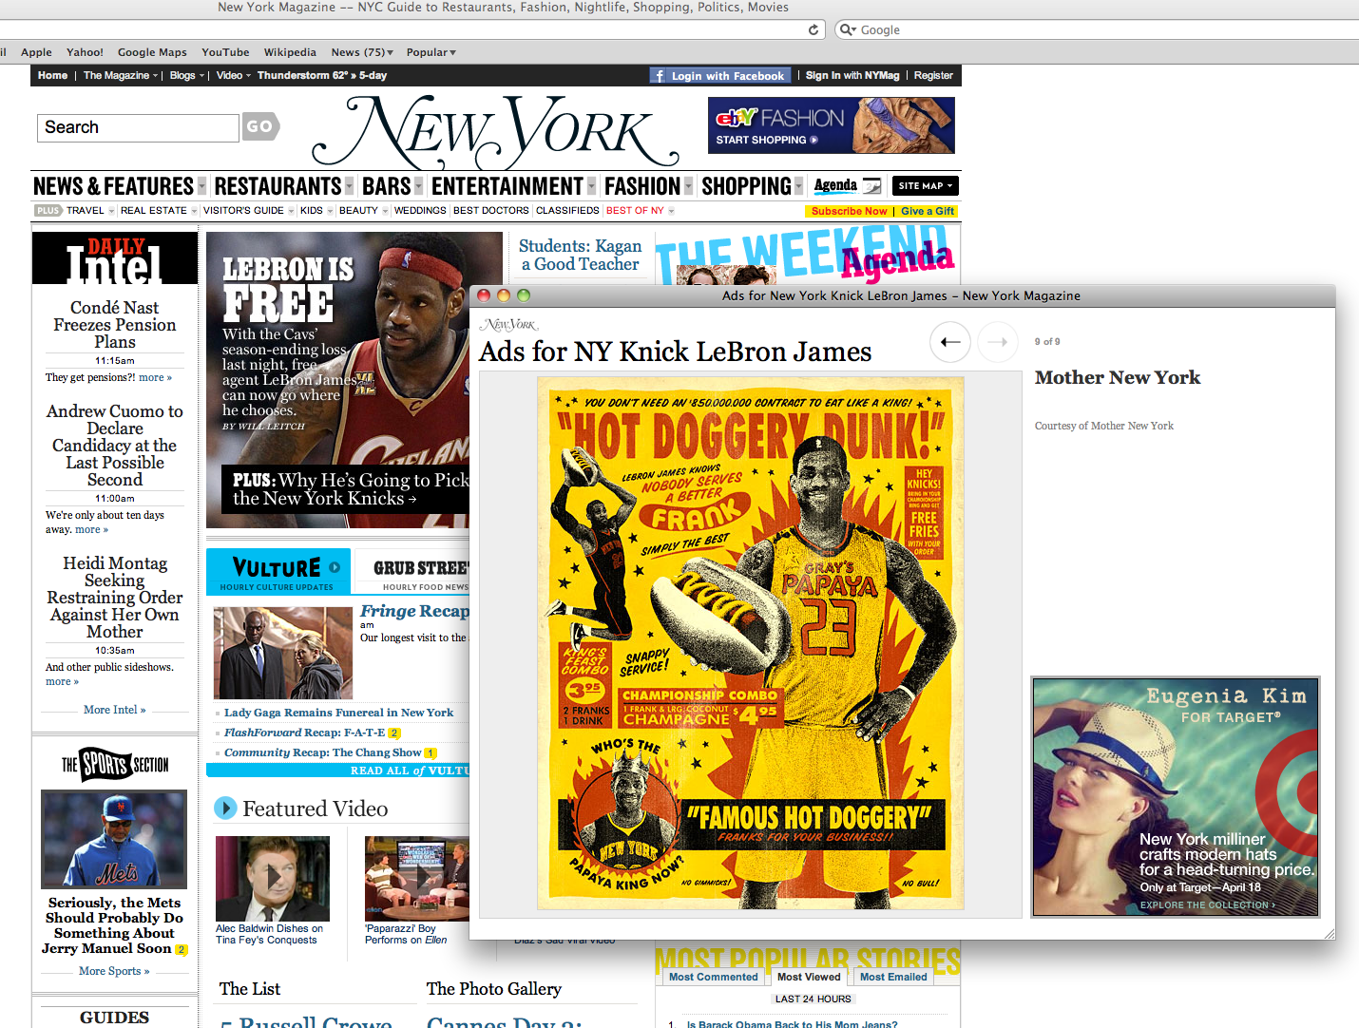Go to next slide with right arrow button
Viewport: 1359px width, 1028px height.
(998, 342)
